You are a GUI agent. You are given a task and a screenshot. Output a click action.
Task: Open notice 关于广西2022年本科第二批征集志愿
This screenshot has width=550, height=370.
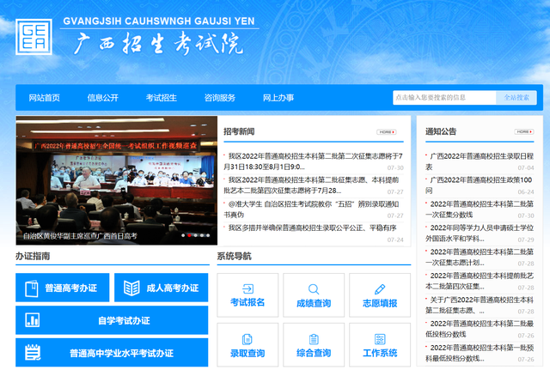tap(480, 305)
